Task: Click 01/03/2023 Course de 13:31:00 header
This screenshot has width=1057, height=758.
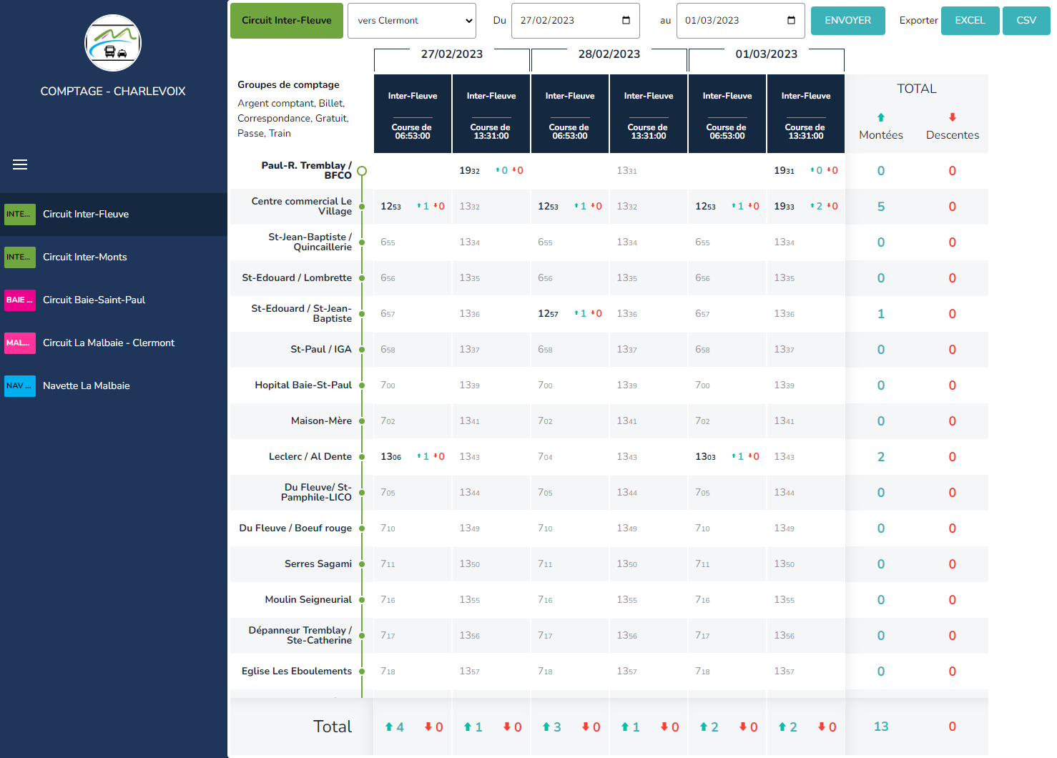Action: click(x=806, y=114)
